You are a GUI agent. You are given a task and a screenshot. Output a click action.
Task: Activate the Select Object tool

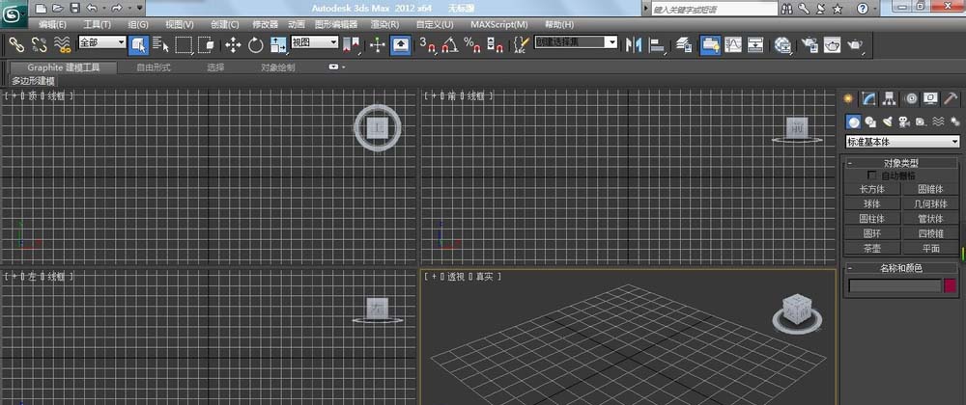pos(138,44)
